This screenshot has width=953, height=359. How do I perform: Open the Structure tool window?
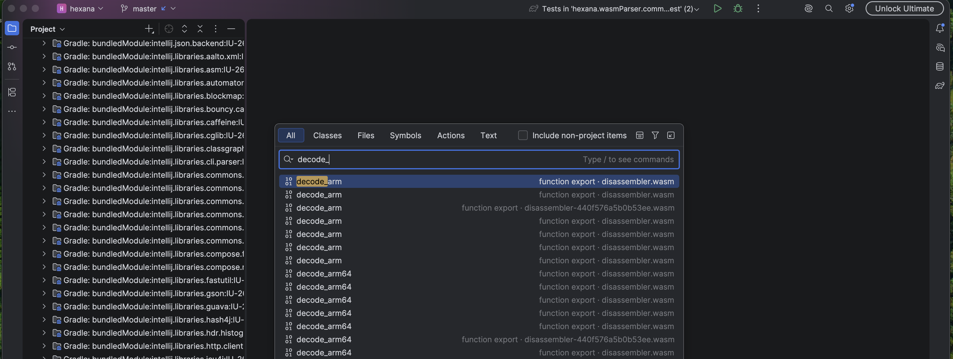[x=12, y=92]
